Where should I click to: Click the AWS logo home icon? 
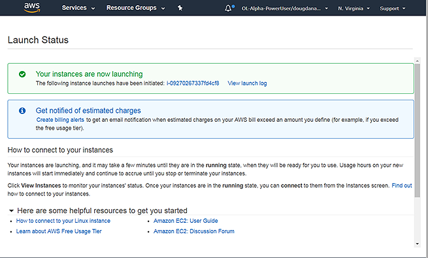(x=32, y=8)
